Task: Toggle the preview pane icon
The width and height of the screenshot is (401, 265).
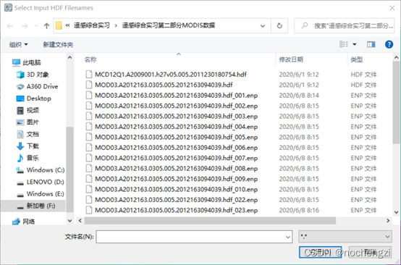Action: [371, 44]
